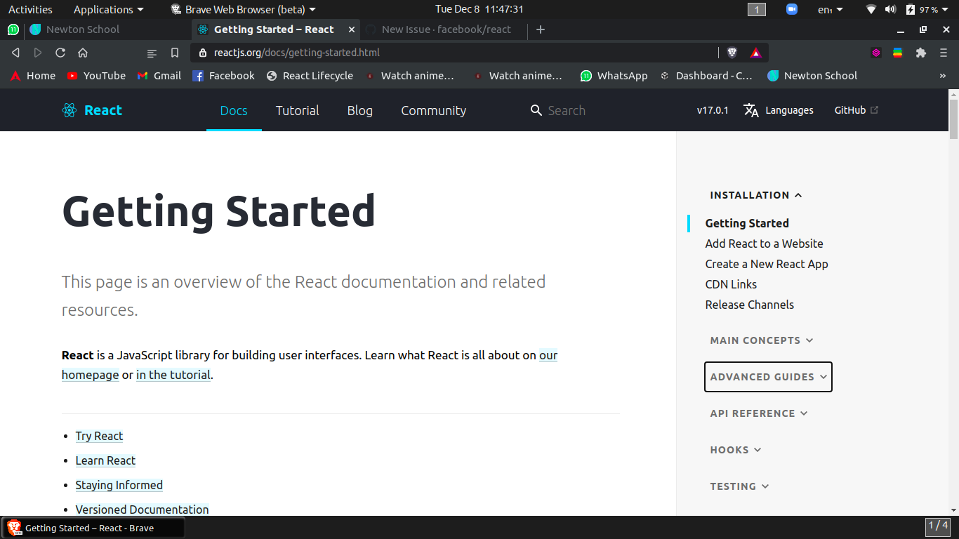
Task: Open WhatsApp from the bookmarks bar
Action: (x=614, y=75)
